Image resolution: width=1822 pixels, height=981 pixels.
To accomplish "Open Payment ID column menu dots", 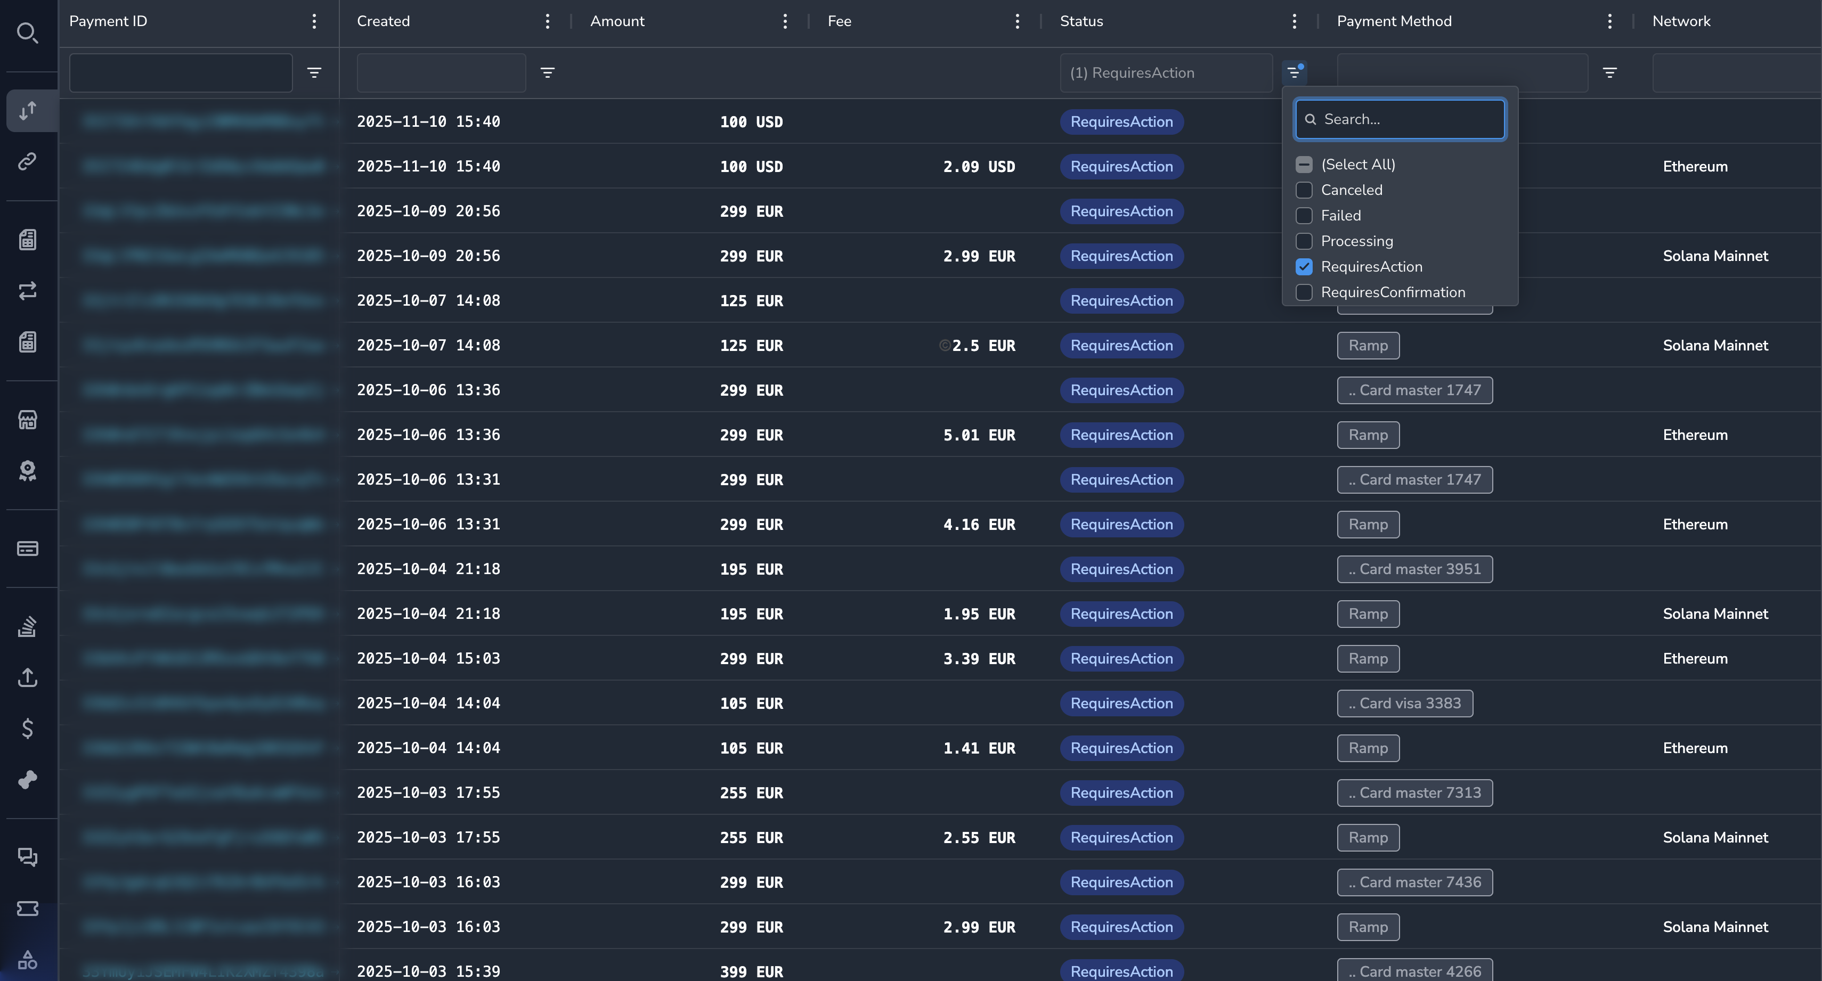I will click(314, 21).
